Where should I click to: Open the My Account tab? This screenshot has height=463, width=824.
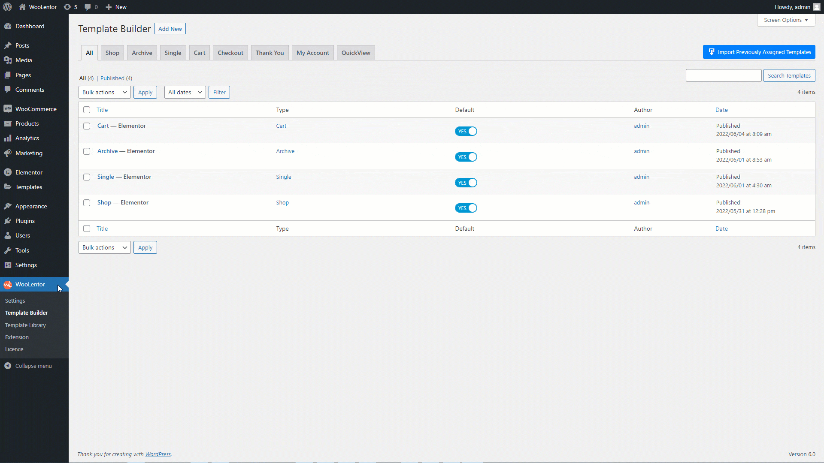(x=313, y=53)
